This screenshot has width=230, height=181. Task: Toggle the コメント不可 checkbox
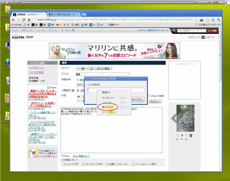pyautogui.click(x=65, y=164)
